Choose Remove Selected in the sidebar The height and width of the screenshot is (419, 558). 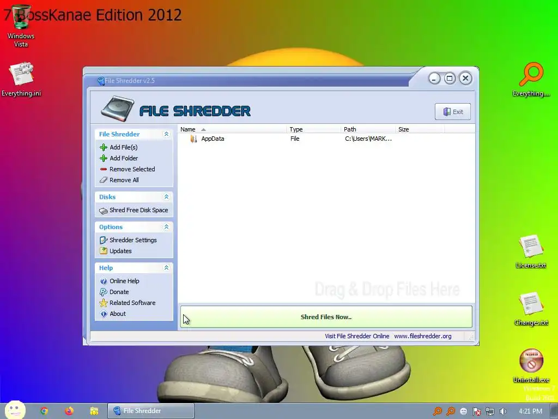click(x=132, y=169)
